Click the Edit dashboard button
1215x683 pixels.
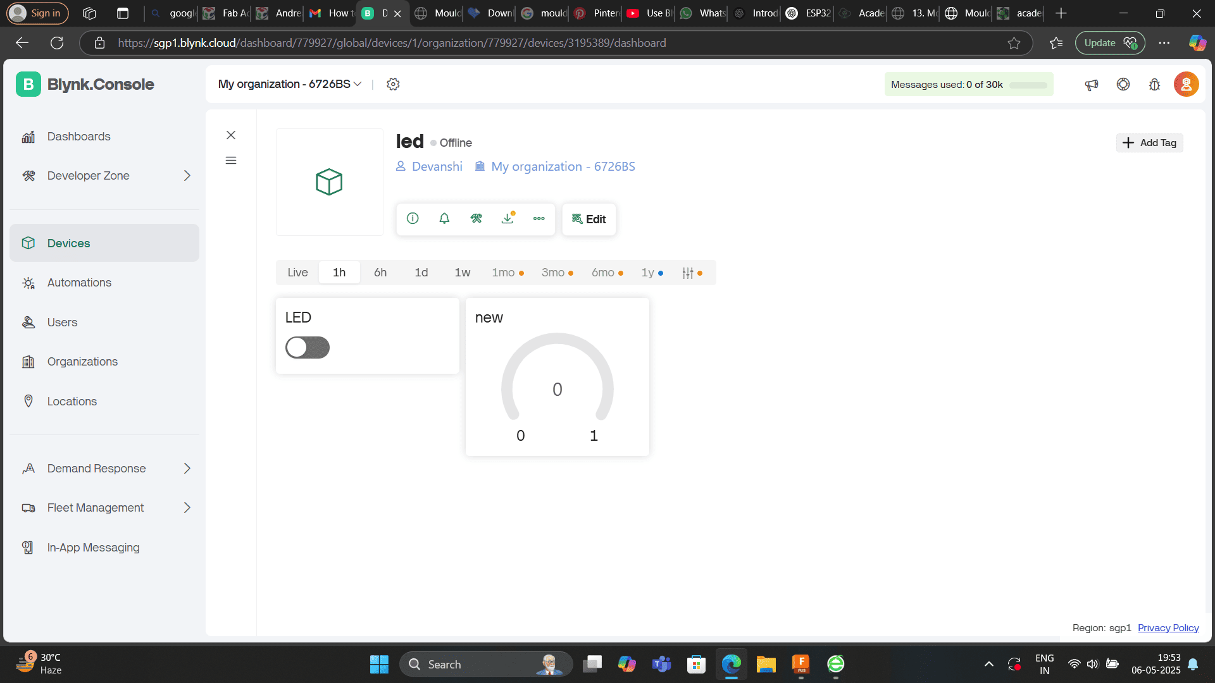pyautogui.click(x=589, y=219)
